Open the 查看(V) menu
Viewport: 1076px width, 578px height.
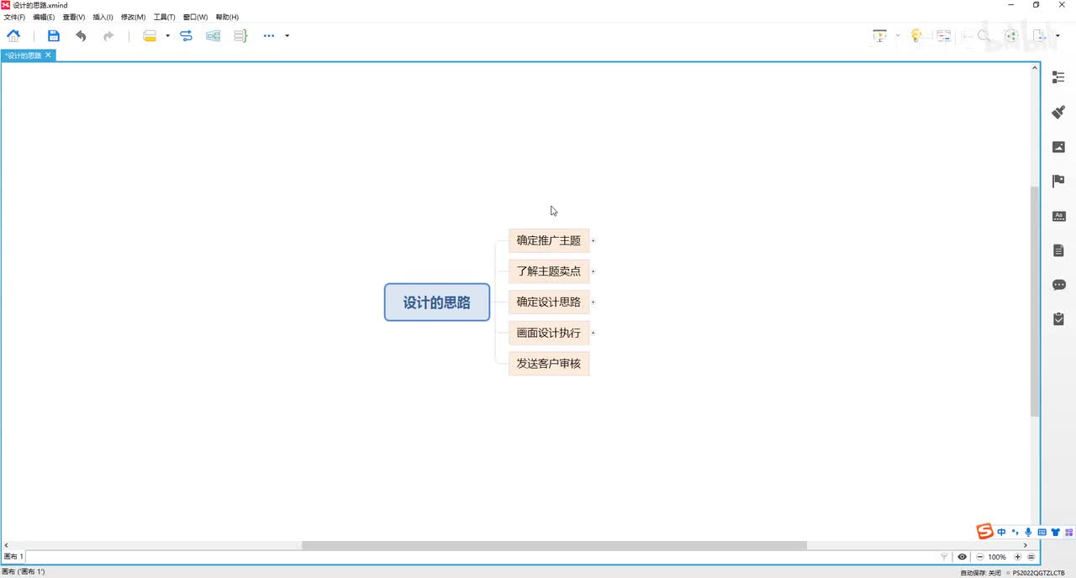coord(74,17)
